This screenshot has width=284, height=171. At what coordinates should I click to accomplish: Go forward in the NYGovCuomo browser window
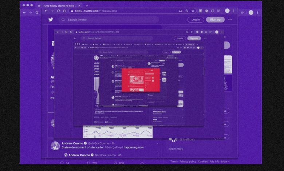52,11
